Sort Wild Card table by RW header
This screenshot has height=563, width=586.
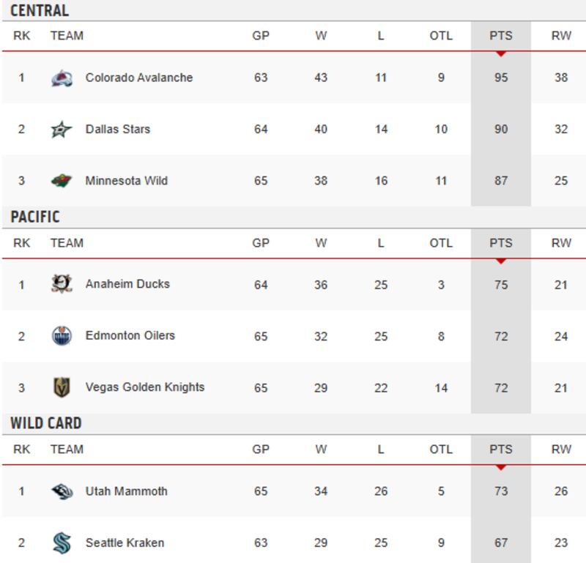pos(560,450)
